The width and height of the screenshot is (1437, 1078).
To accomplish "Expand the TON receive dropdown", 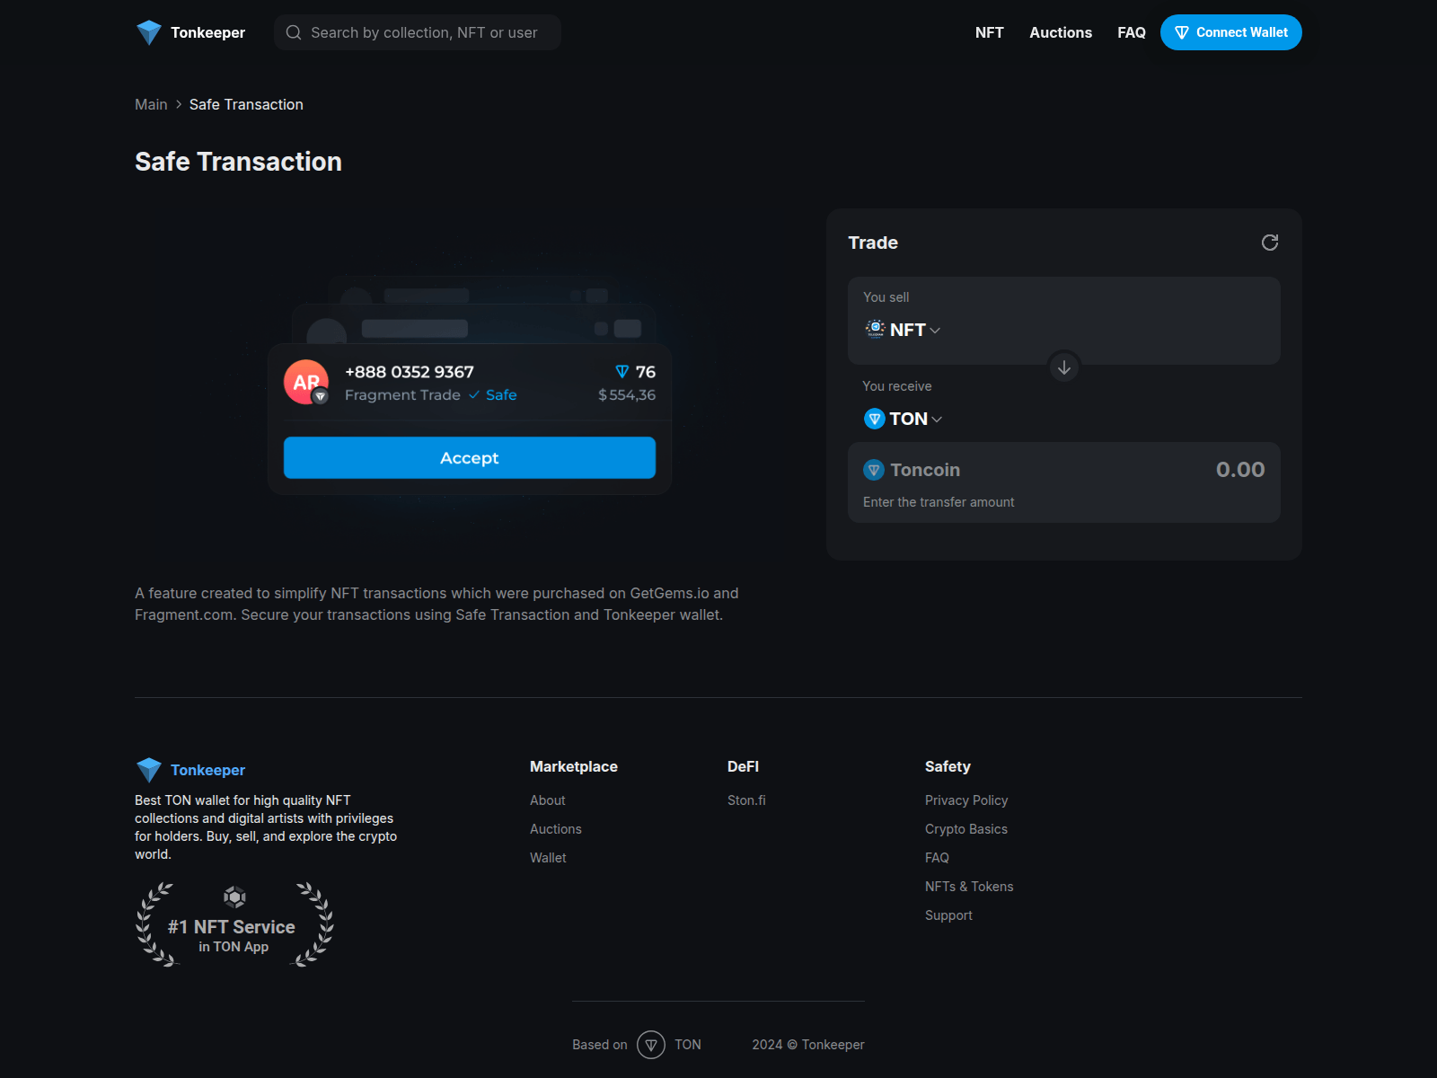I will pyautogui.click(x=904, y=419).
